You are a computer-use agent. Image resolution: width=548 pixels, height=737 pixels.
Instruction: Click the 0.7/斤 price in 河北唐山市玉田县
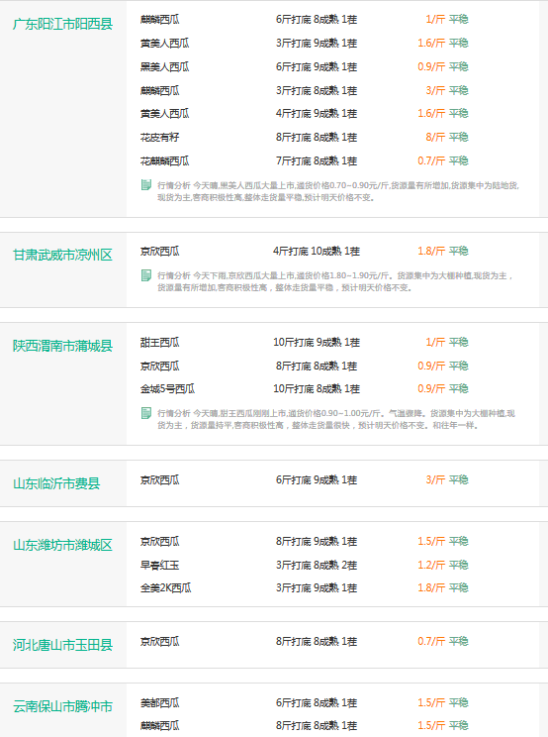point(431,641)
